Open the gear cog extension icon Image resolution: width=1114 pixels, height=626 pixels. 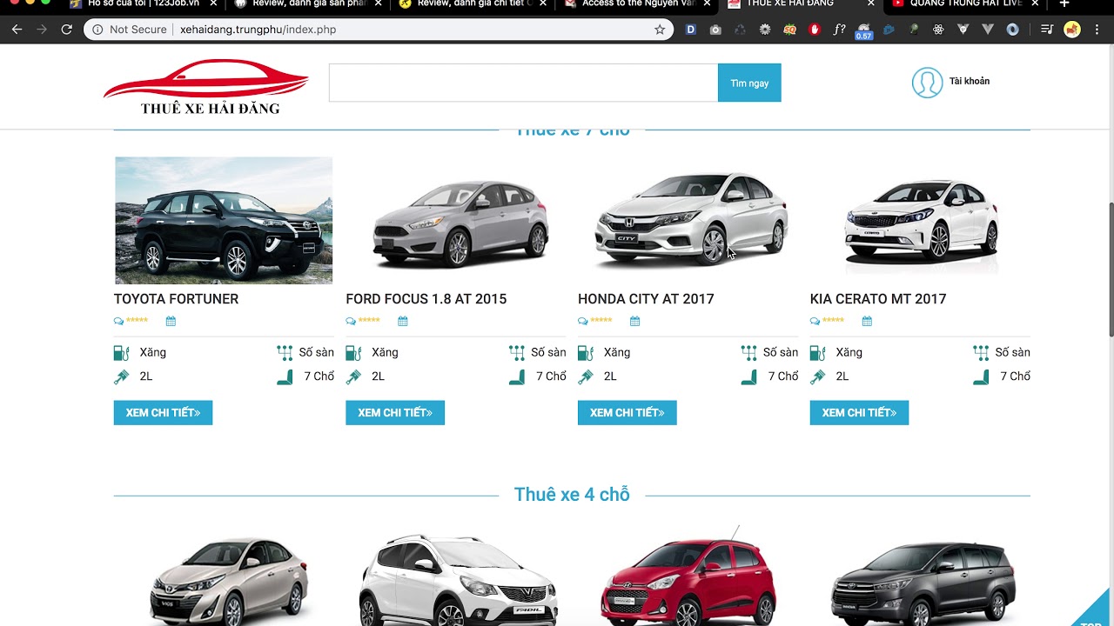(765, 30)
